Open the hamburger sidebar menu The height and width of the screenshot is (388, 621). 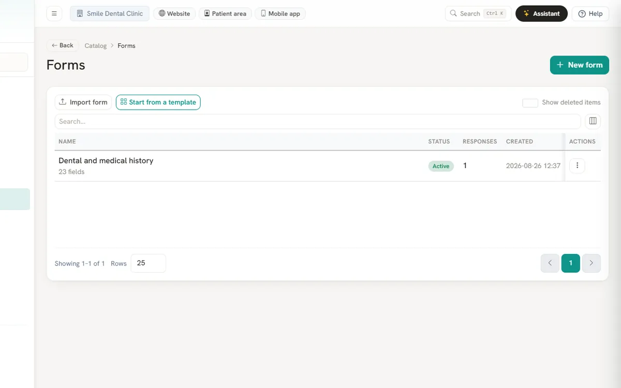(54, 13)
